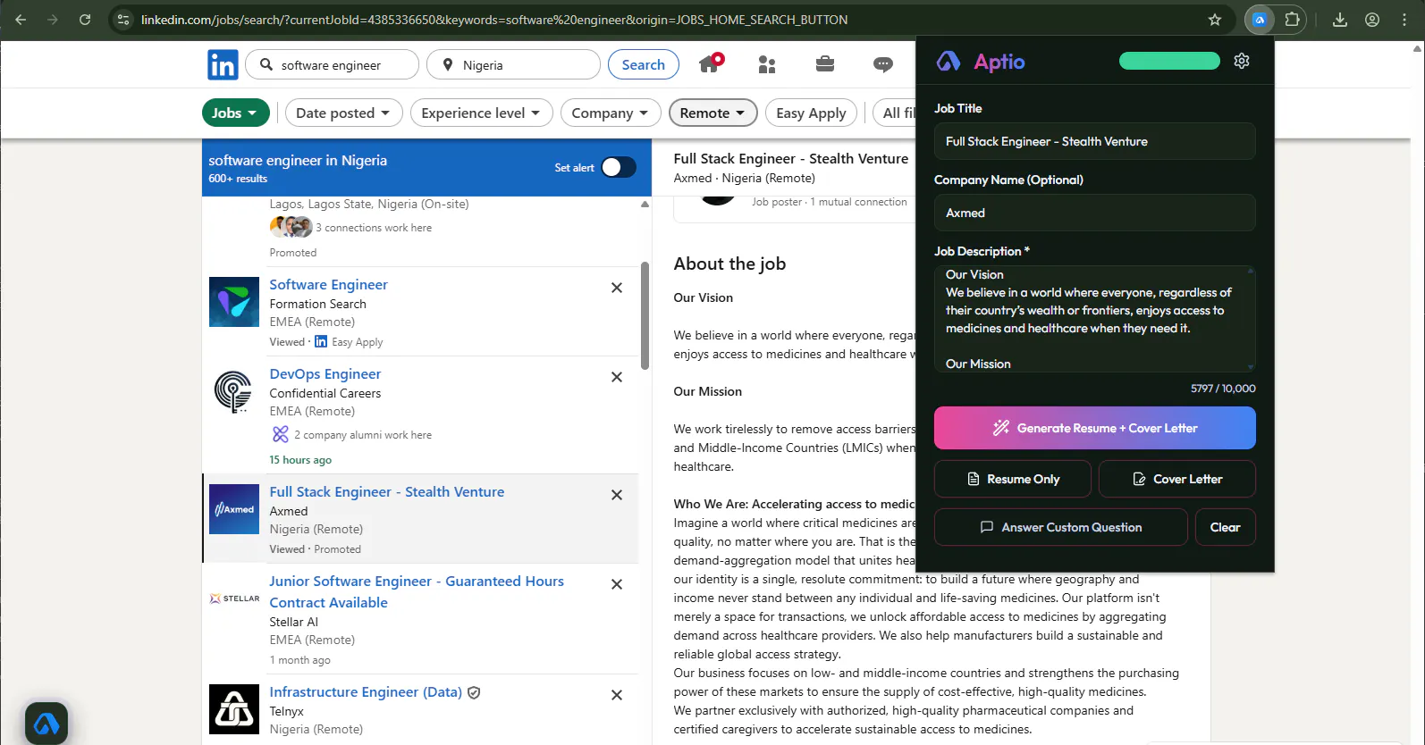This screenshot has height=745, width=1425.
Task: Open Stellar AI company logo
Action: pos(234,599)
